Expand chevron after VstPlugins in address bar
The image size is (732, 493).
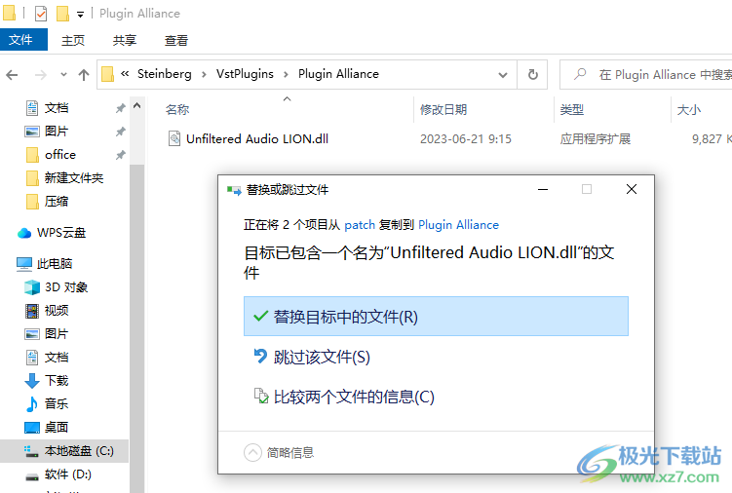point(286,75)
